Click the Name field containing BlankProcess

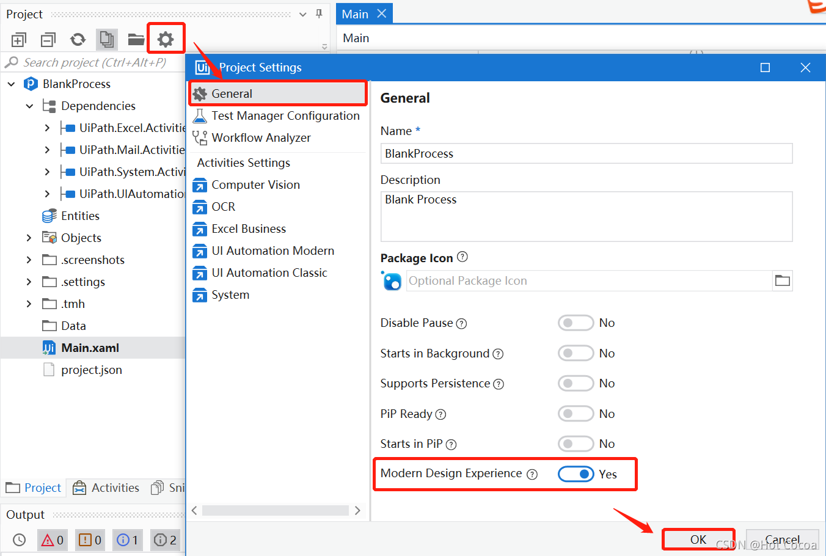click(587, 153)
